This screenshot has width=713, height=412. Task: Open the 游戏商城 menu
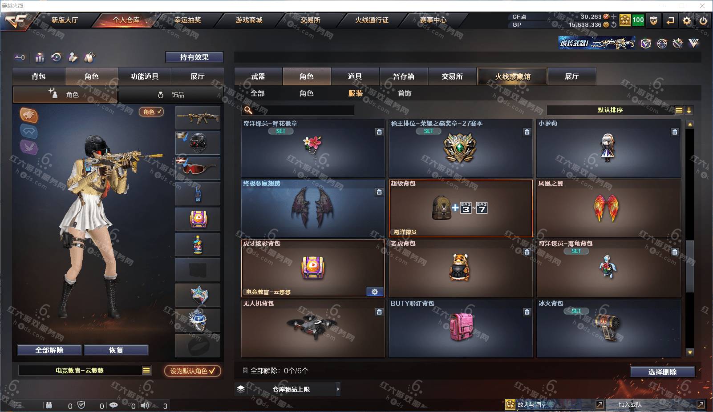pos(249,20)
